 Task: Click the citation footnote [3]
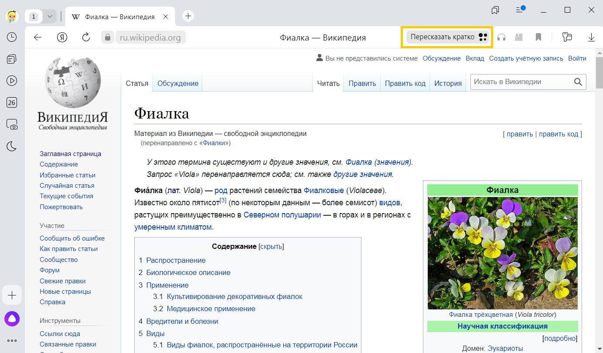(223, 200)
